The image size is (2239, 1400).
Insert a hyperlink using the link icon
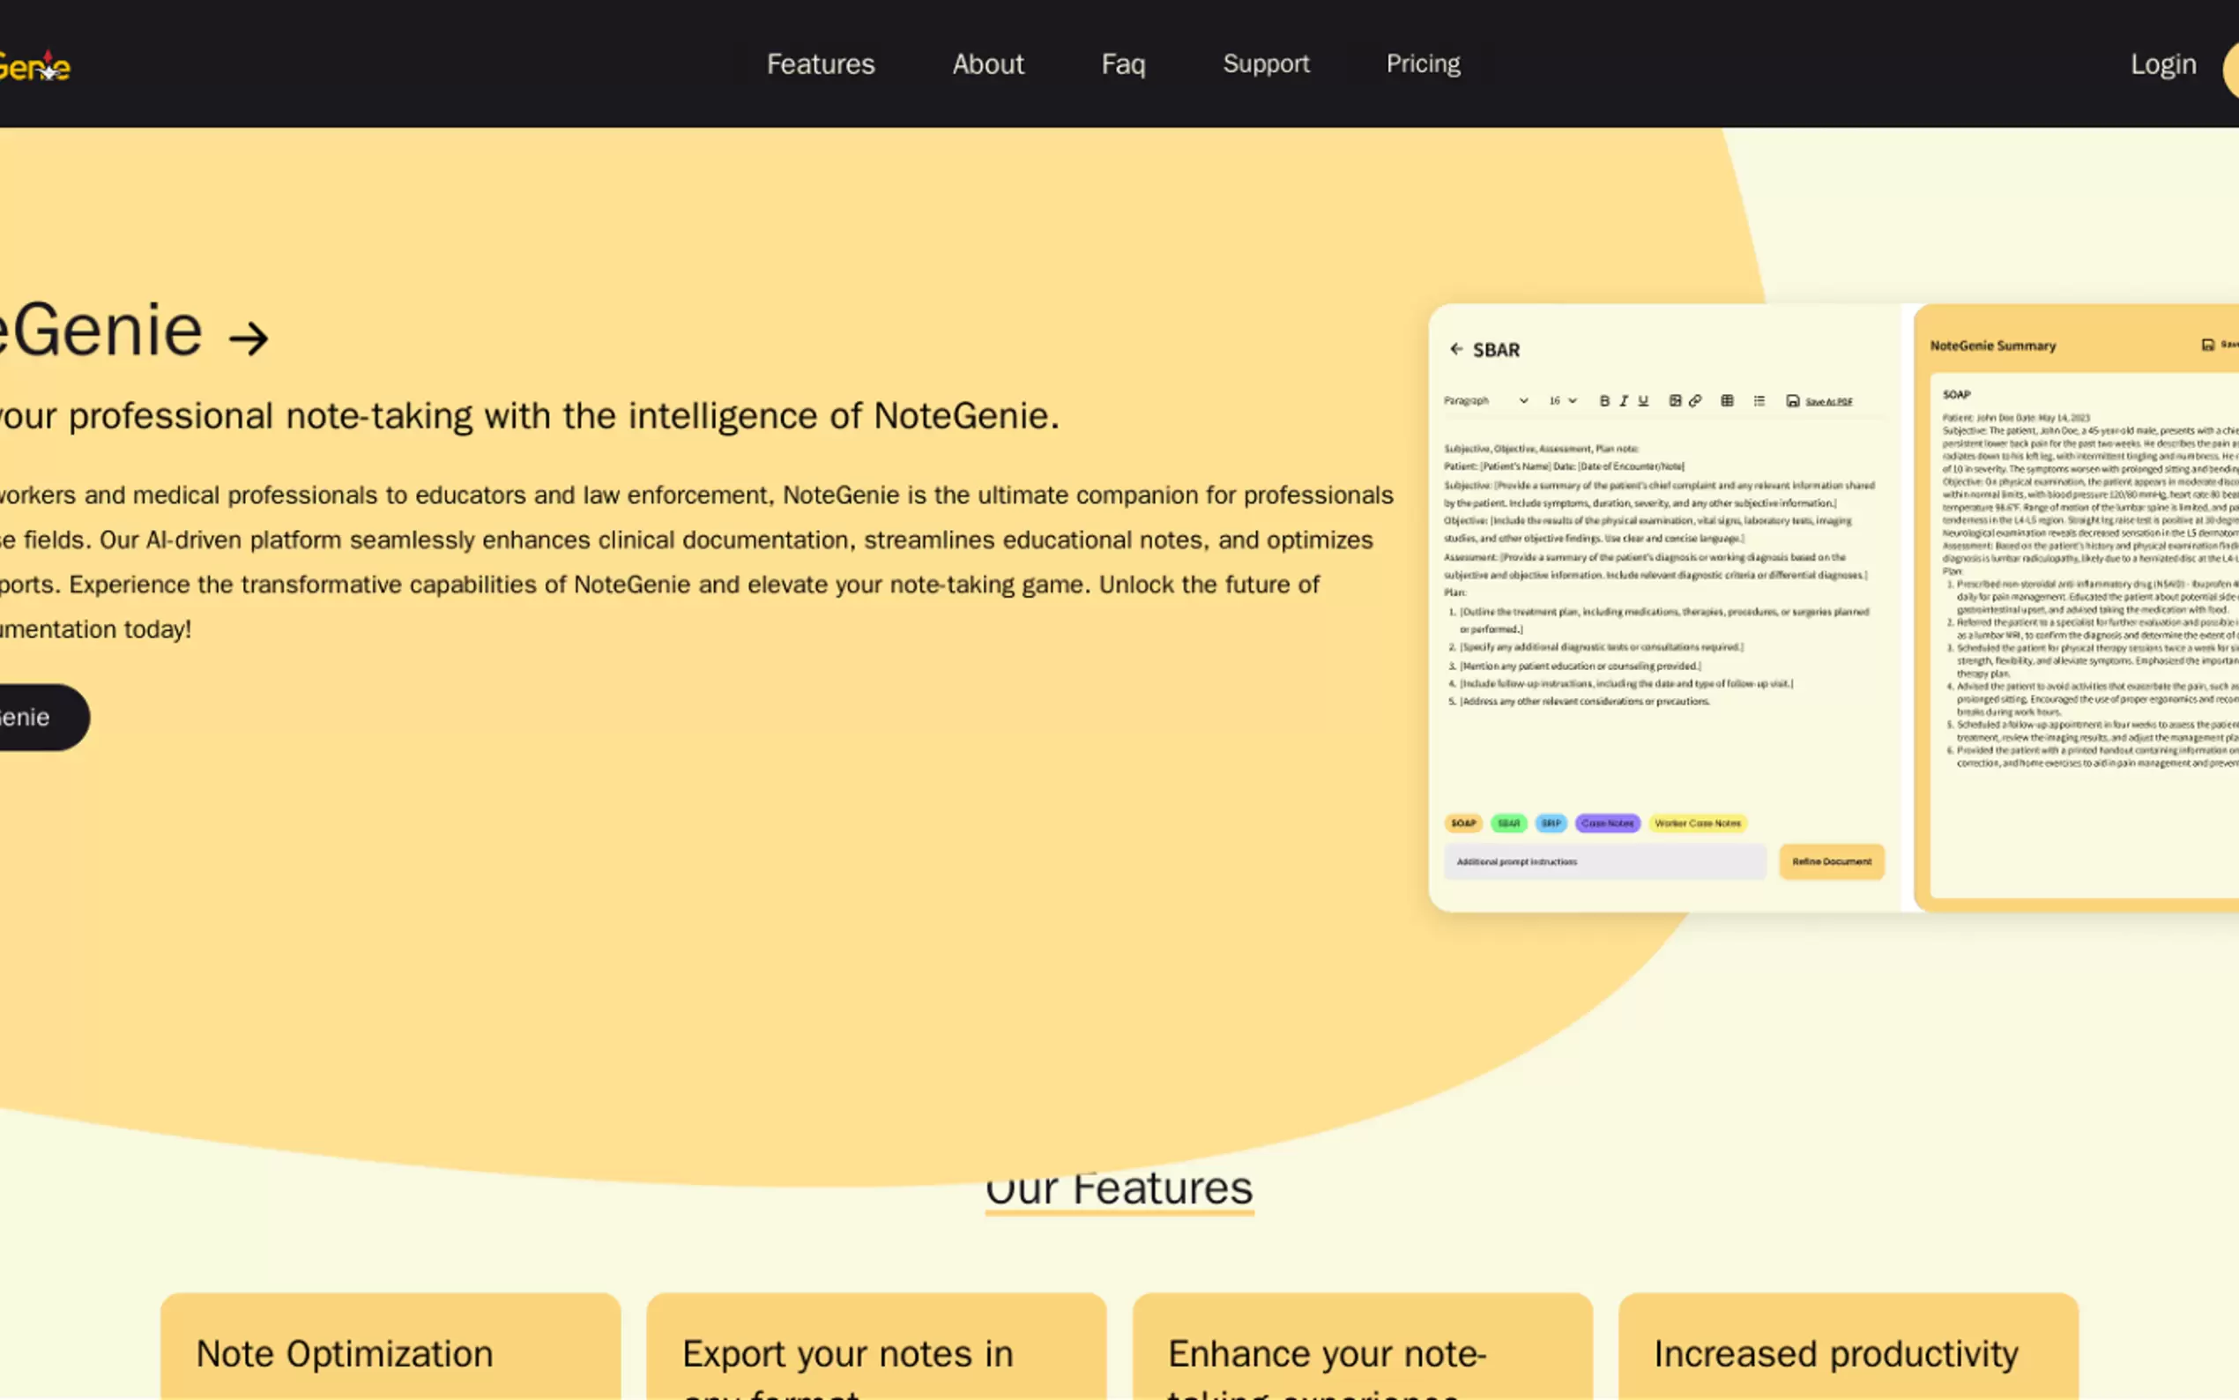point(1696,401)
